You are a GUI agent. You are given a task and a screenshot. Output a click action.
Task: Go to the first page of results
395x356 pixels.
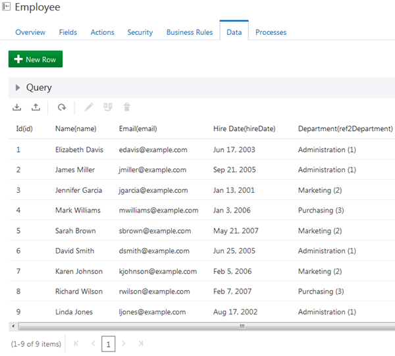(76, 343)
